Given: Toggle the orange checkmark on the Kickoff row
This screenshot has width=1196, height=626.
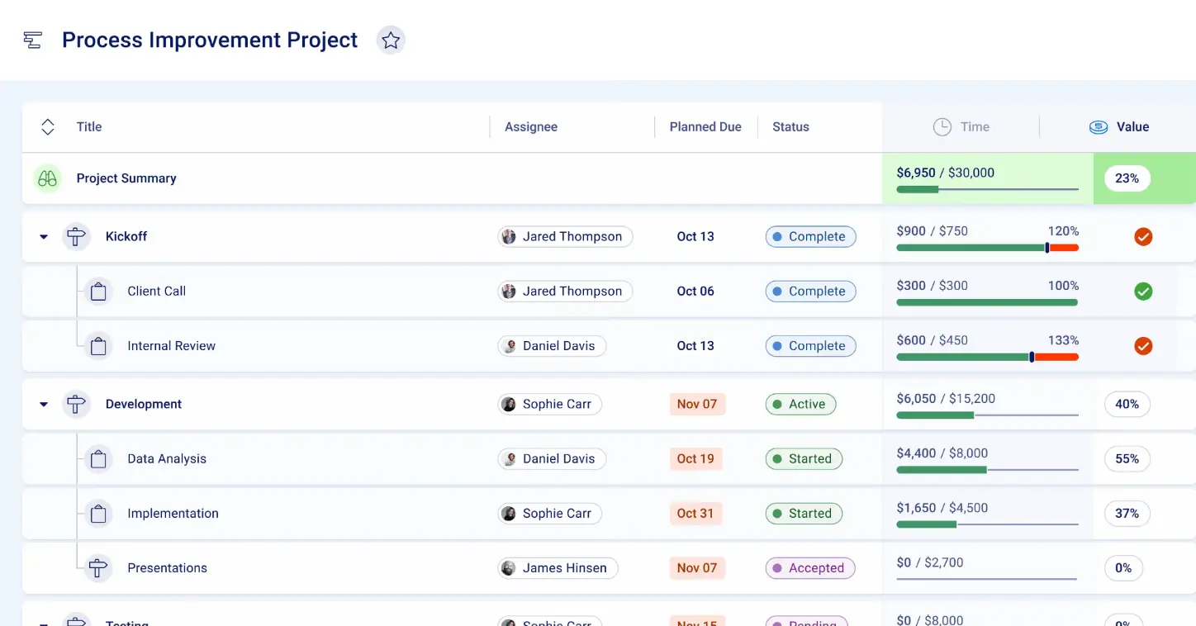Looking at the screenshot, I should pos(1143,236).
